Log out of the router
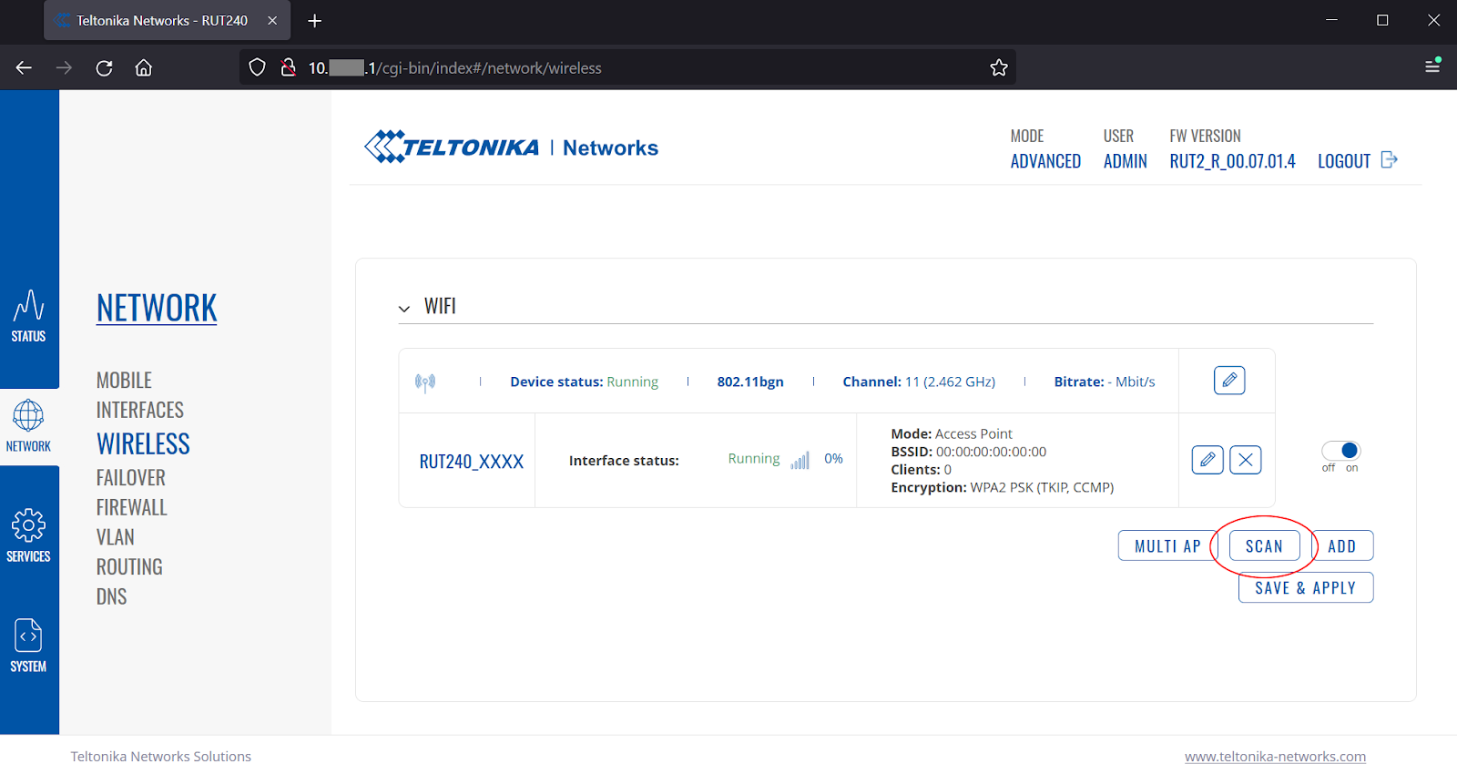The height and width of the screenshot is (774, 1457). click(x=1344, y=161)
